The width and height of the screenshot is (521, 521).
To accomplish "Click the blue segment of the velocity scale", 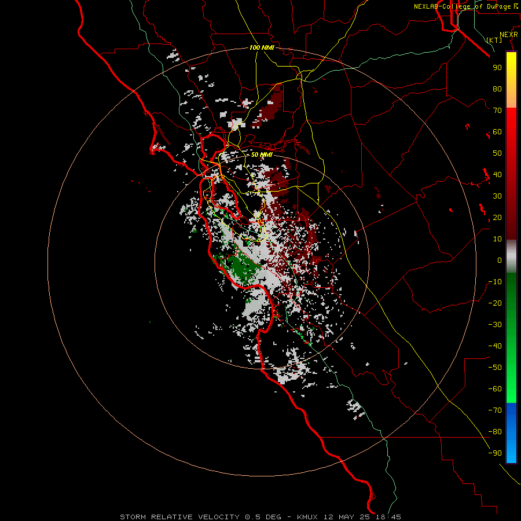I will (511, 433).
